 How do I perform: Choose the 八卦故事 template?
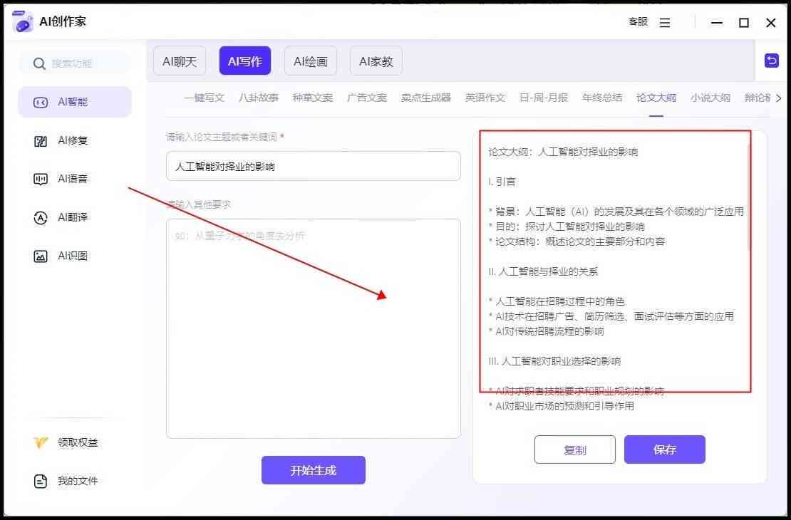(x=259, y=98)
